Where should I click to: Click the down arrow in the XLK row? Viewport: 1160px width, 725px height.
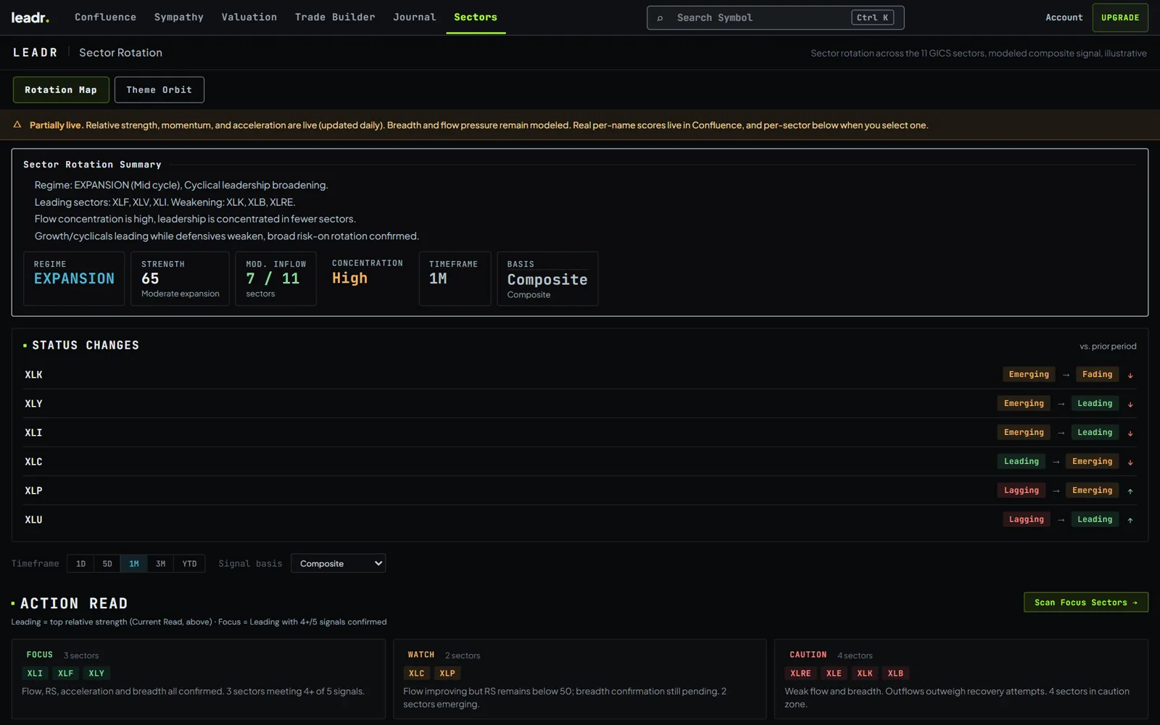[x=1130, y=375]
